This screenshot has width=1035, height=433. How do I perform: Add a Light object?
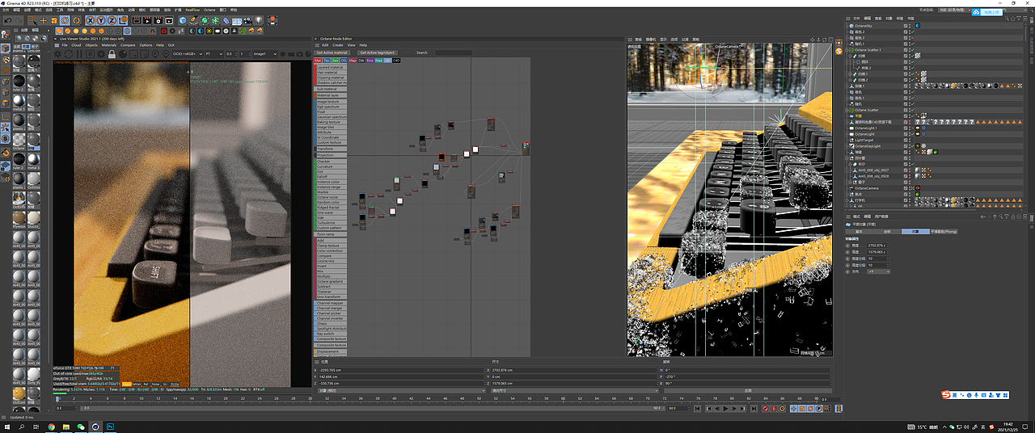pyautogui.click(x=258, y=20)
